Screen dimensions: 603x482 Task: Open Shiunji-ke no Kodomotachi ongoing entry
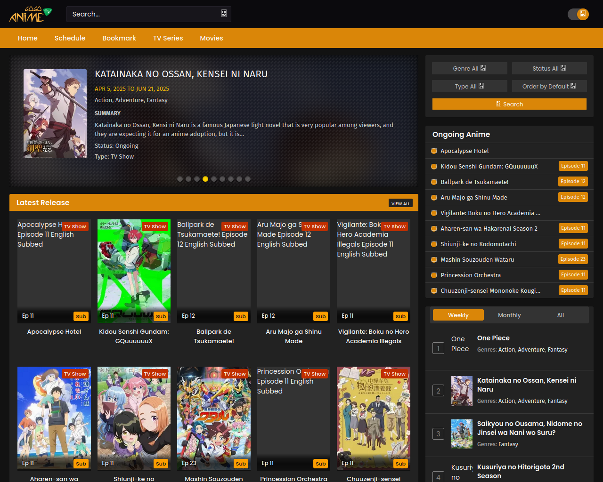pyautogui.click(x=478, y=244)
